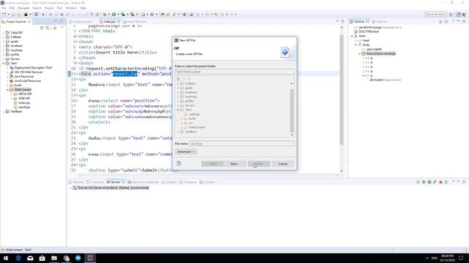Select the build folder in dialog folder tree
469x263 pixels.
pyautogui.click(x=192, y=118)
